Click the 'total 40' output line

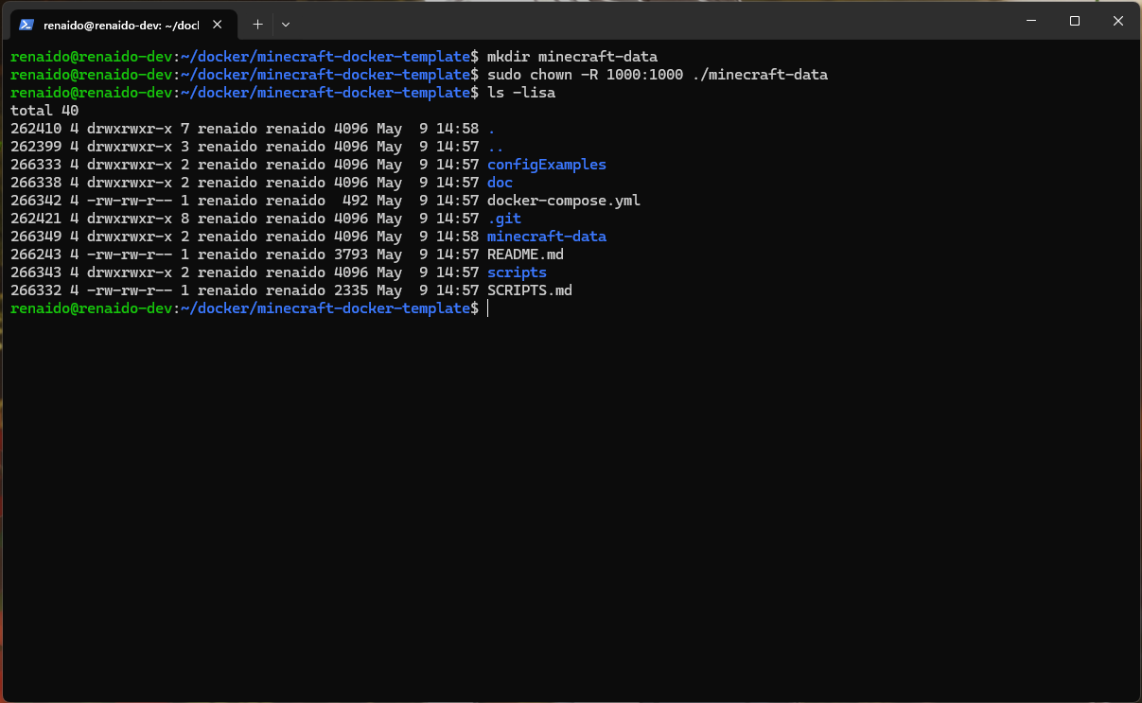44,111
